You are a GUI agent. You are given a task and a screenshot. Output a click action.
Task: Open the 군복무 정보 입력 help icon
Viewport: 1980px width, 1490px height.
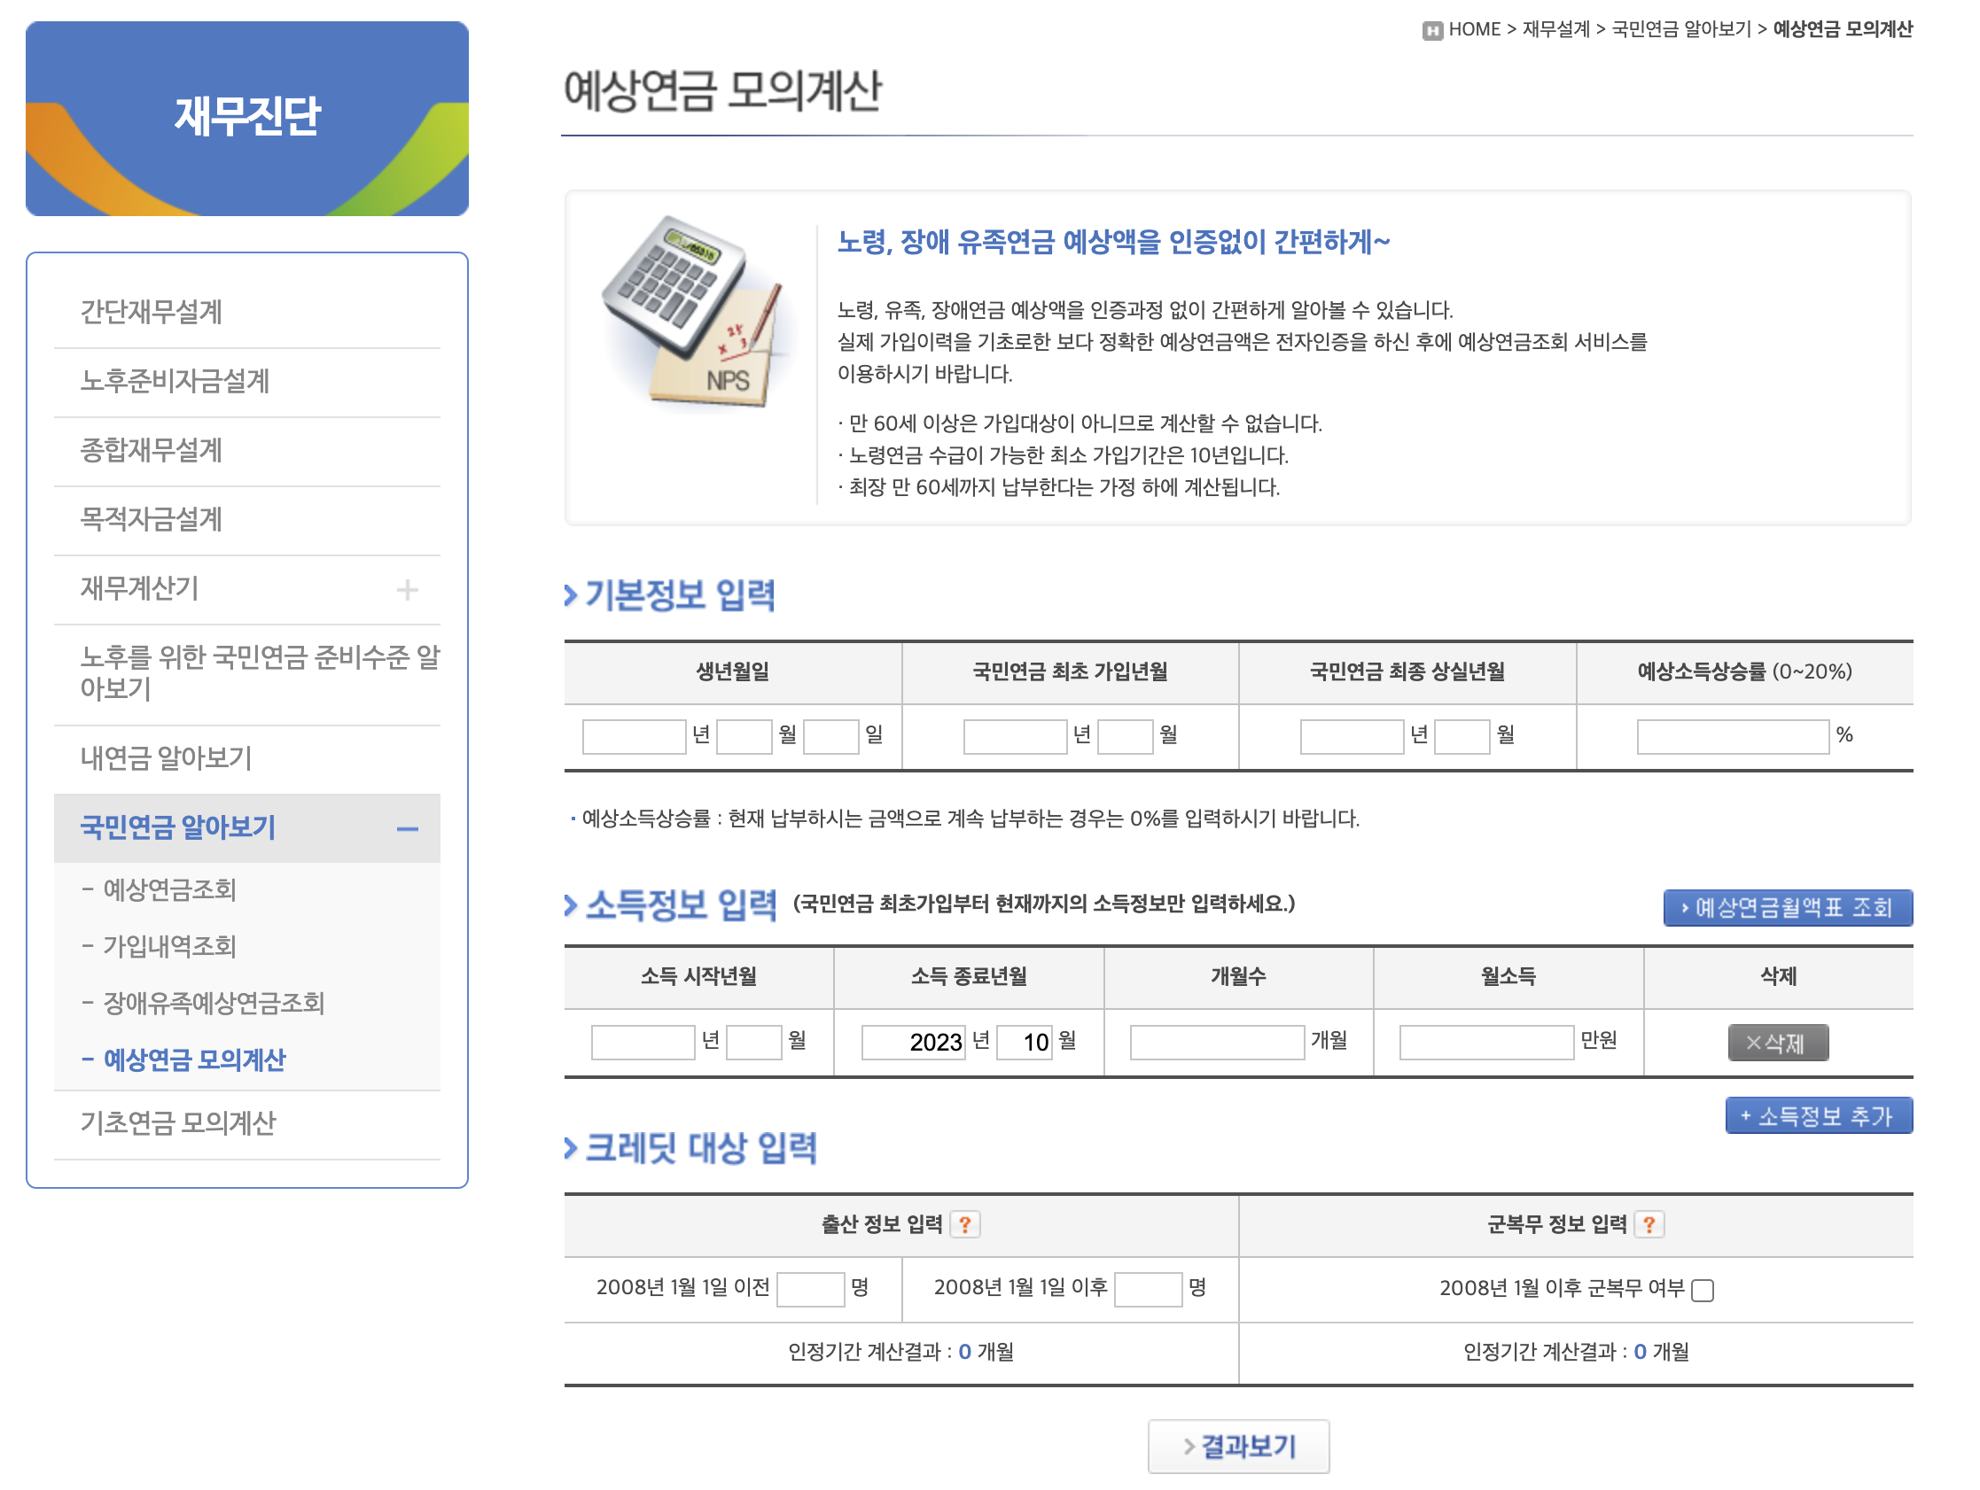click(x=1649, y=1225)
